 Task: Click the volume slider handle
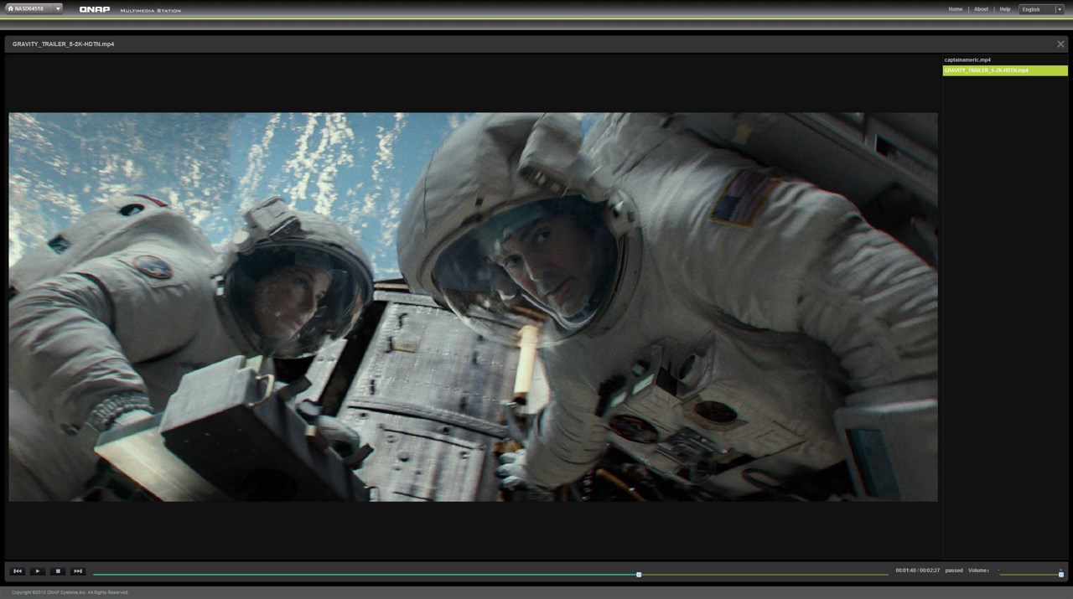tap(1060, 574)
